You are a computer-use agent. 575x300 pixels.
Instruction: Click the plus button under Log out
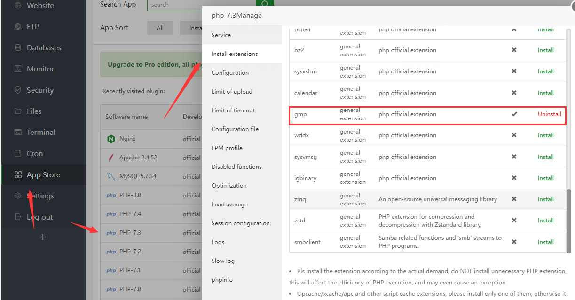[42, 237]
